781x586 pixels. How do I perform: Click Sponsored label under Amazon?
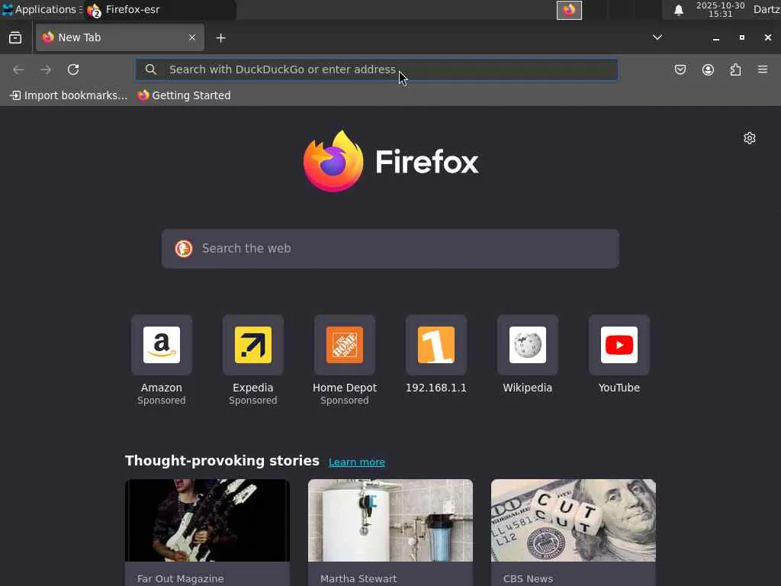(162, 401)
